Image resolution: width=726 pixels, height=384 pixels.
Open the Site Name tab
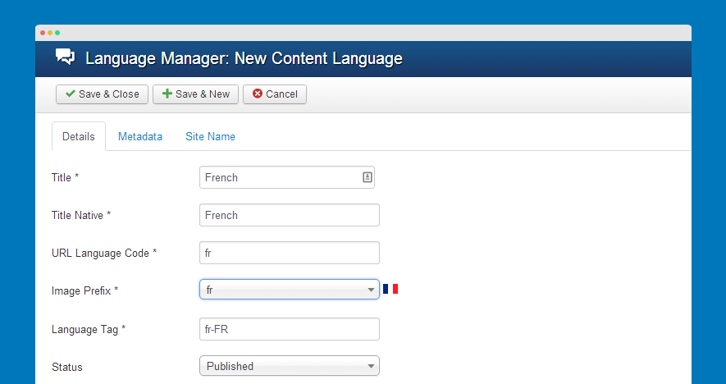point(210,137)
